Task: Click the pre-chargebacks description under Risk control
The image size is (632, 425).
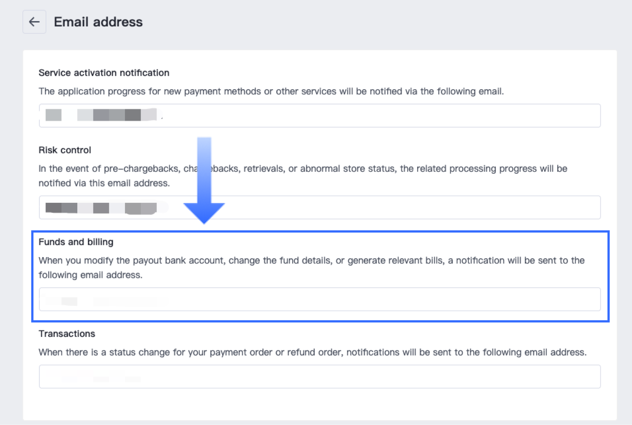Action: pyautogui.click(x=303, y=176)
